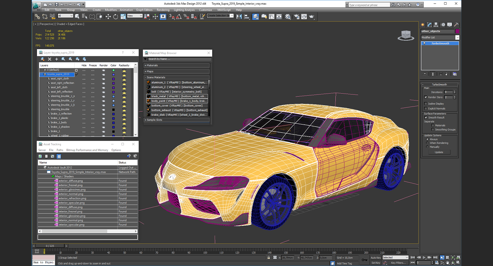Add selected objects to layer plus icon
493x266 pixels.
pos(57,59)
